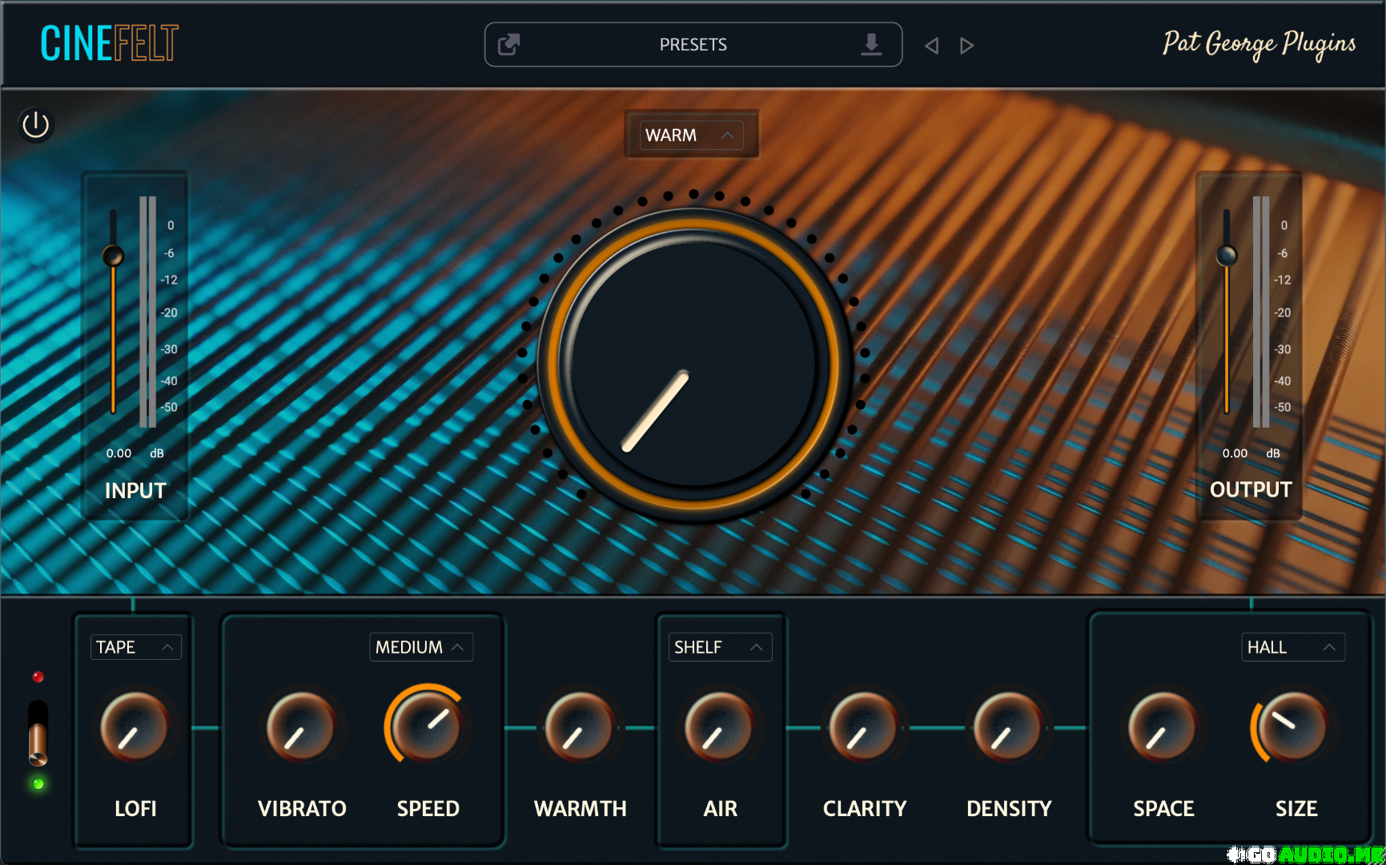Image resolution: width=1386 pixels, height=865 pixels.
Task: Open the WARM mode dropdown
Action: coord(691,135)
